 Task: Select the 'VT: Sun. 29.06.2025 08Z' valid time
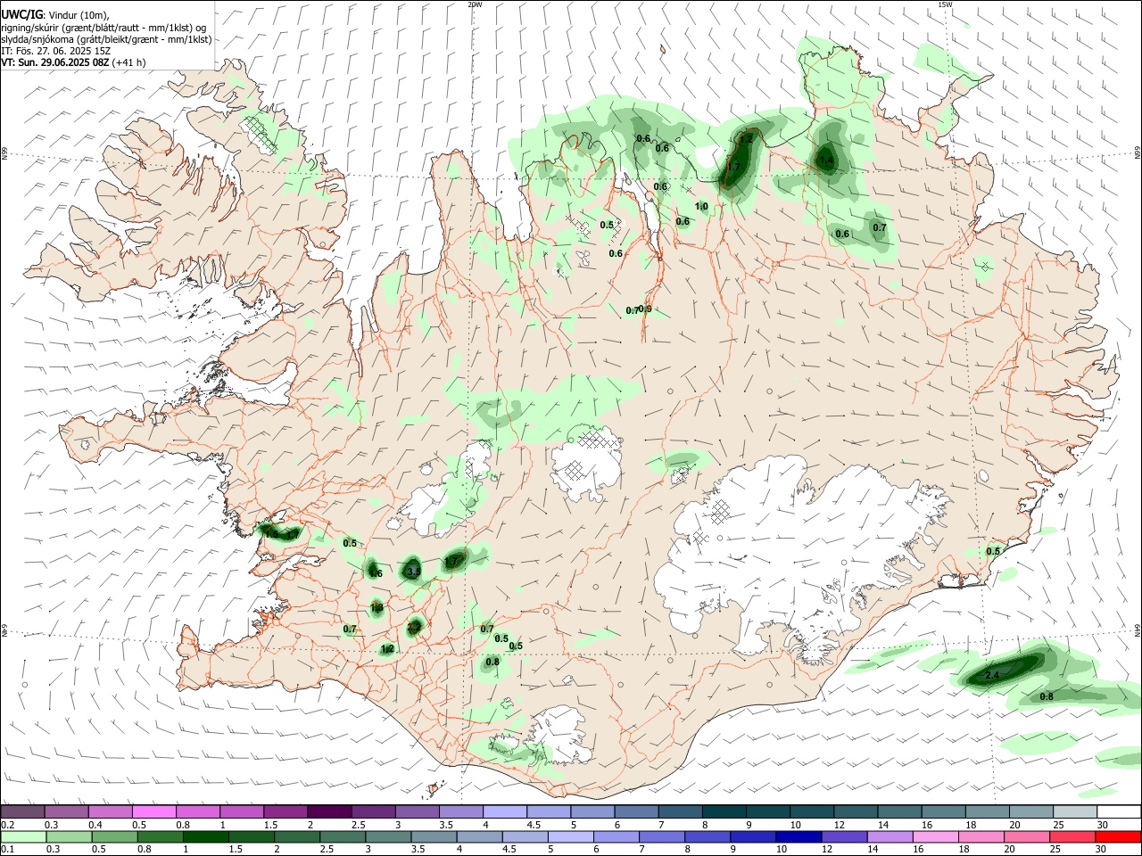tap(55, 62)
